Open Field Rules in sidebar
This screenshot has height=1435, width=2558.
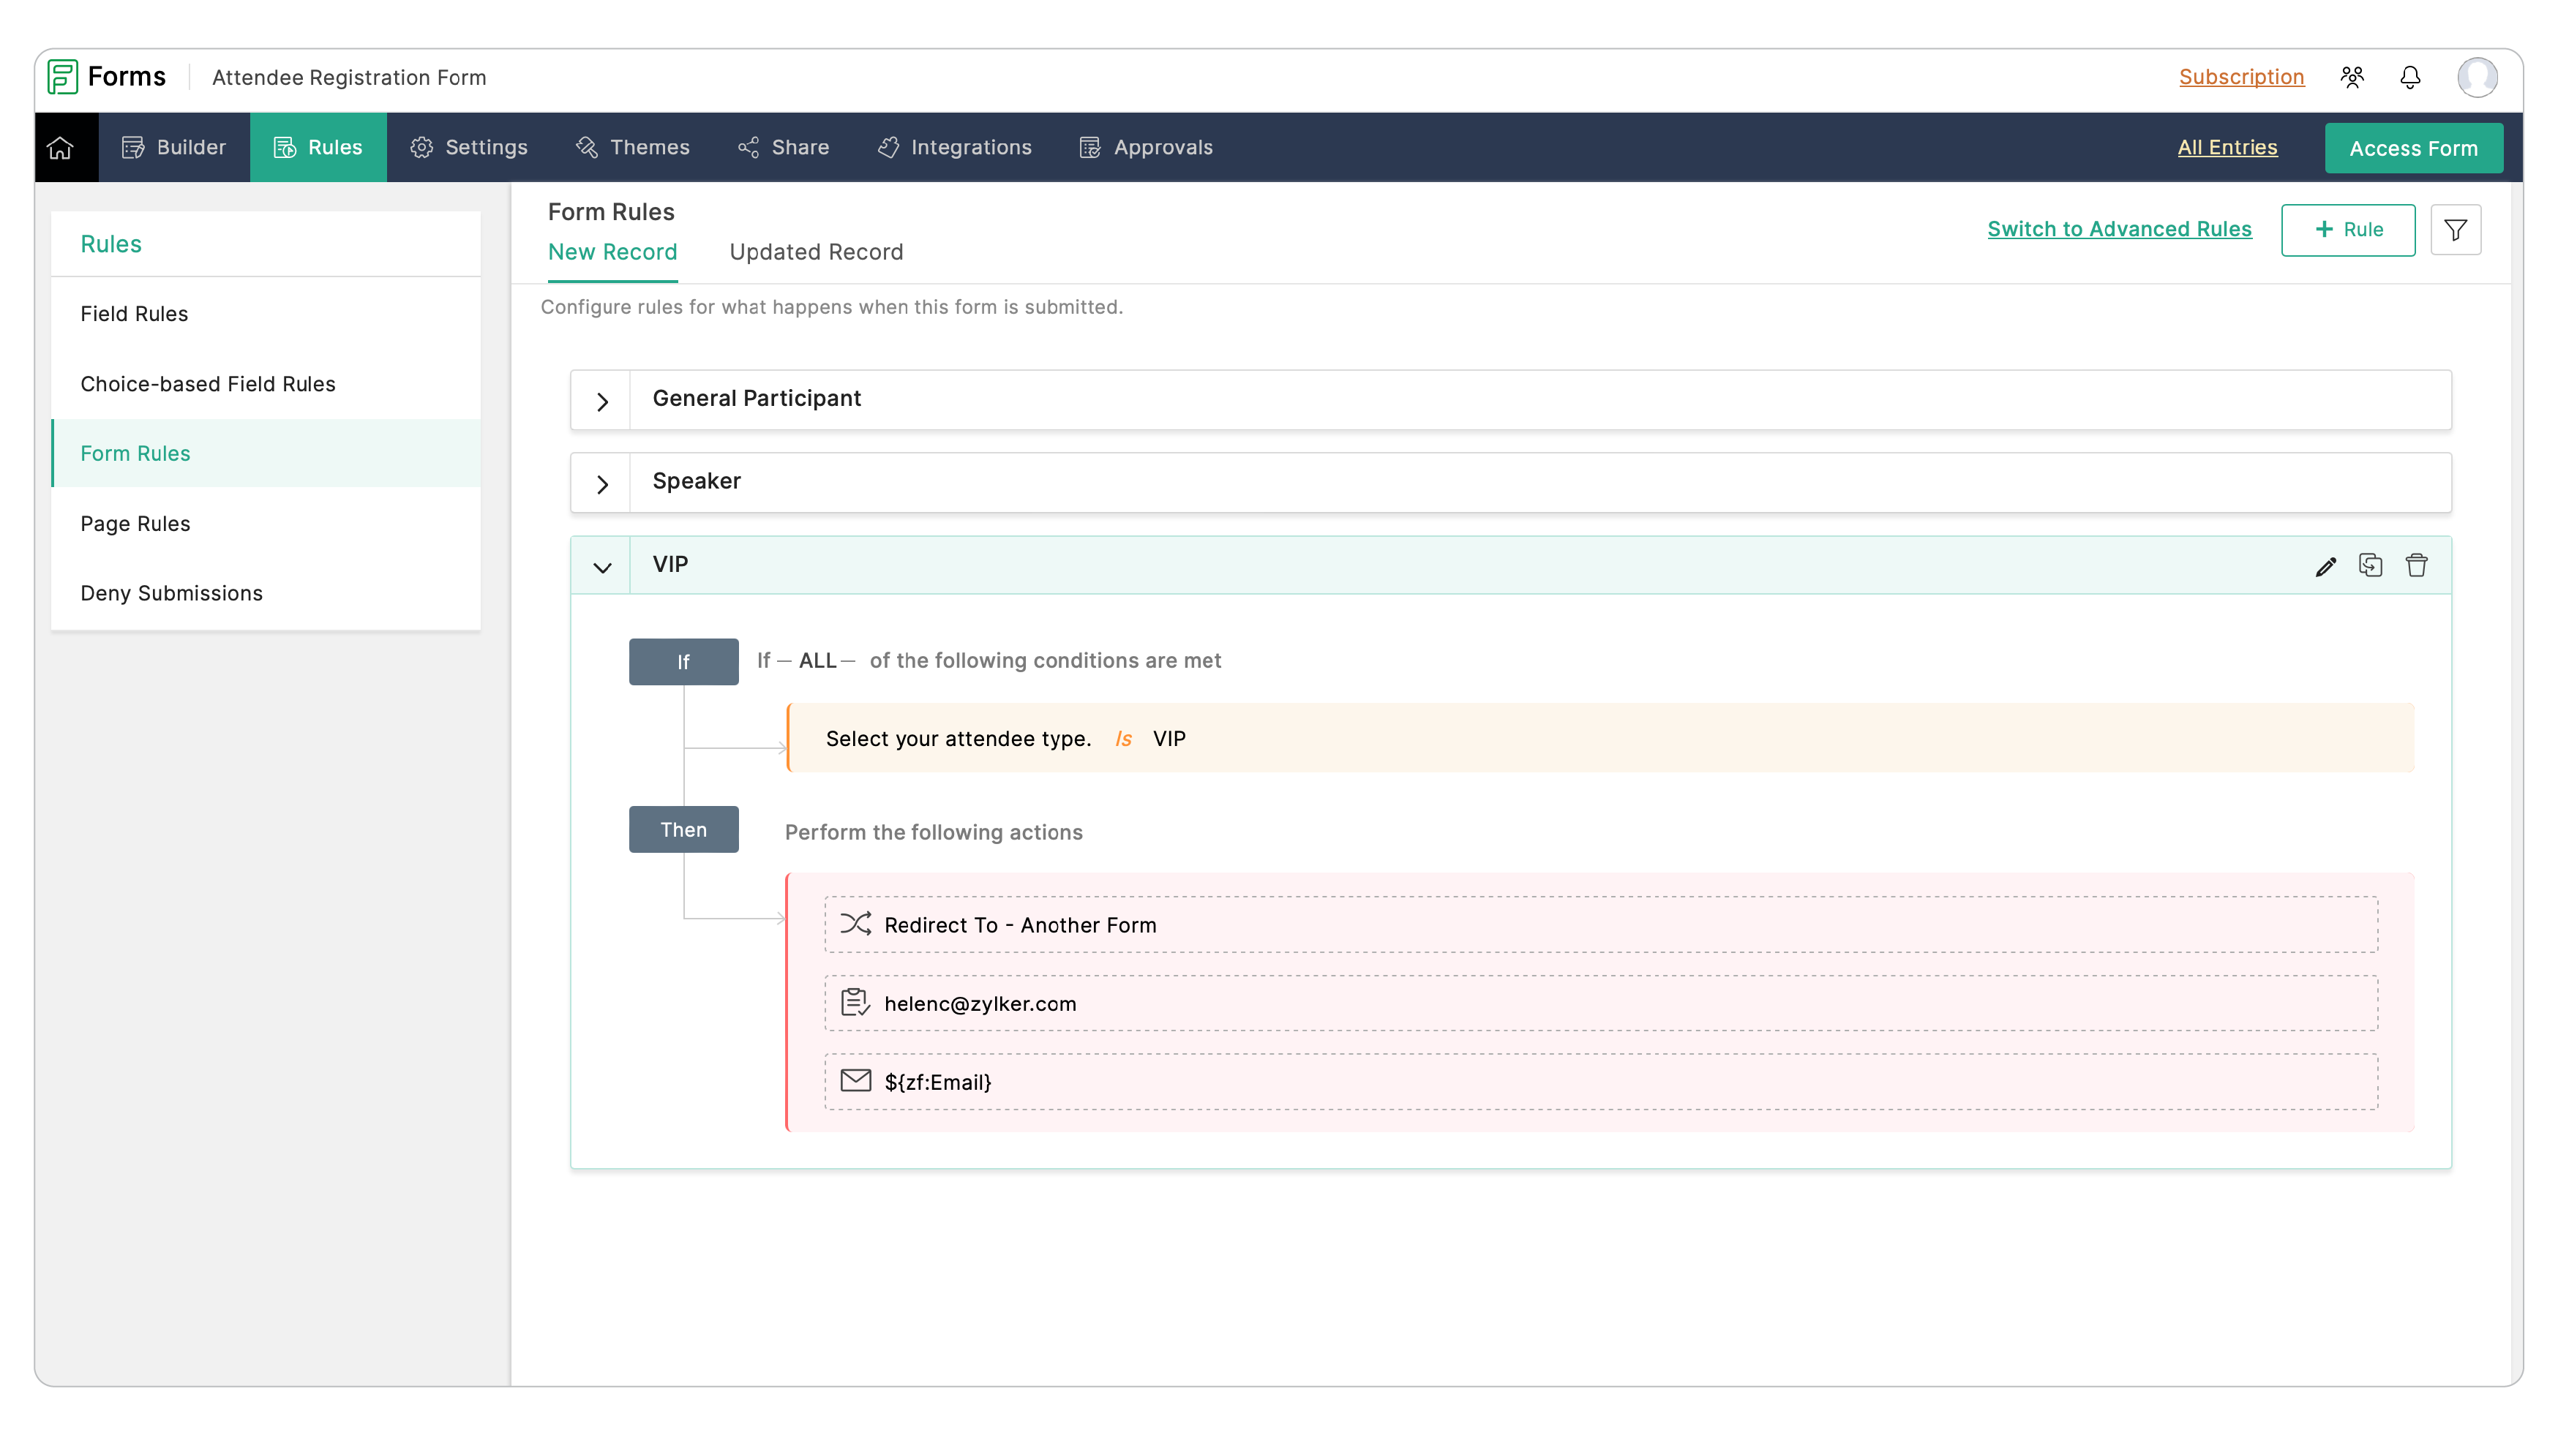(266, 314)
